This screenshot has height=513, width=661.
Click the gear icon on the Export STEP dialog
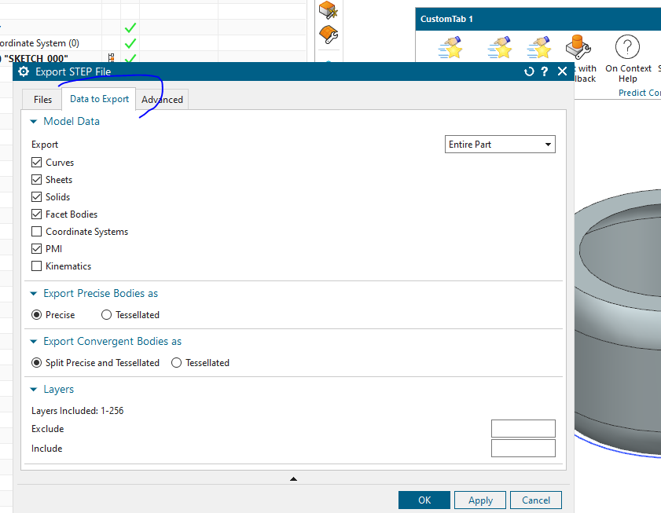(23, 71)
